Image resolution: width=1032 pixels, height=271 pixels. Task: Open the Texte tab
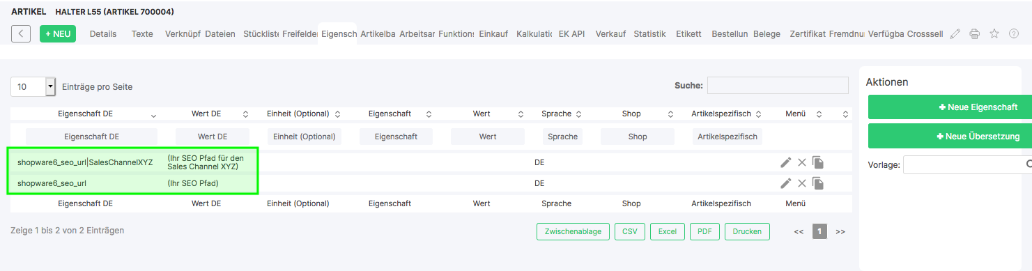click(x=142, y=33)
